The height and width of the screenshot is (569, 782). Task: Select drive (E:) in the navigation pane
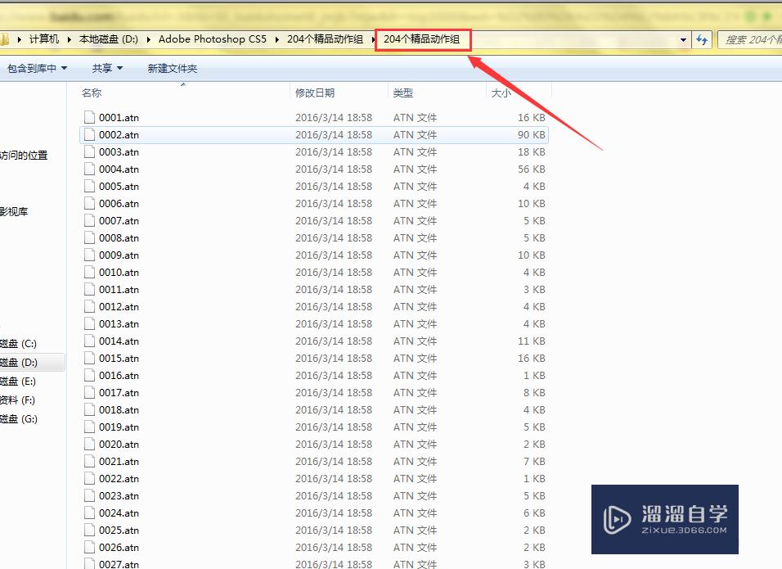tap(18, 382)
